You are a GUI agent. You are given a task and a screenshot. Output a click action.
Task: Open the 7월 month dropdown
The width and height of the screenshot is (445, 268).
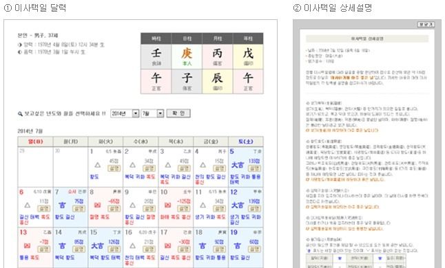click(152, 113)
